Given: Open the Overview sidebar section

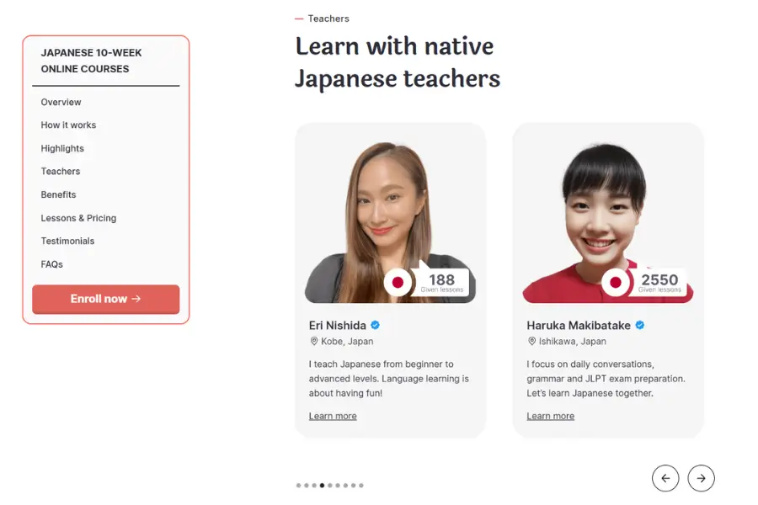Looking at the screenshot, I should (x=61, y=102).
